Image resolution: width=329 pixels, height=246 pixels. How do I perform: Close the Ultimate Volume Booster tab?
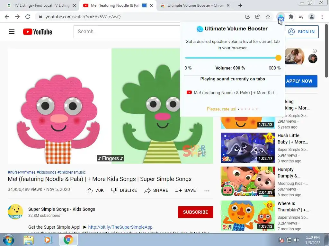[228, 6]
